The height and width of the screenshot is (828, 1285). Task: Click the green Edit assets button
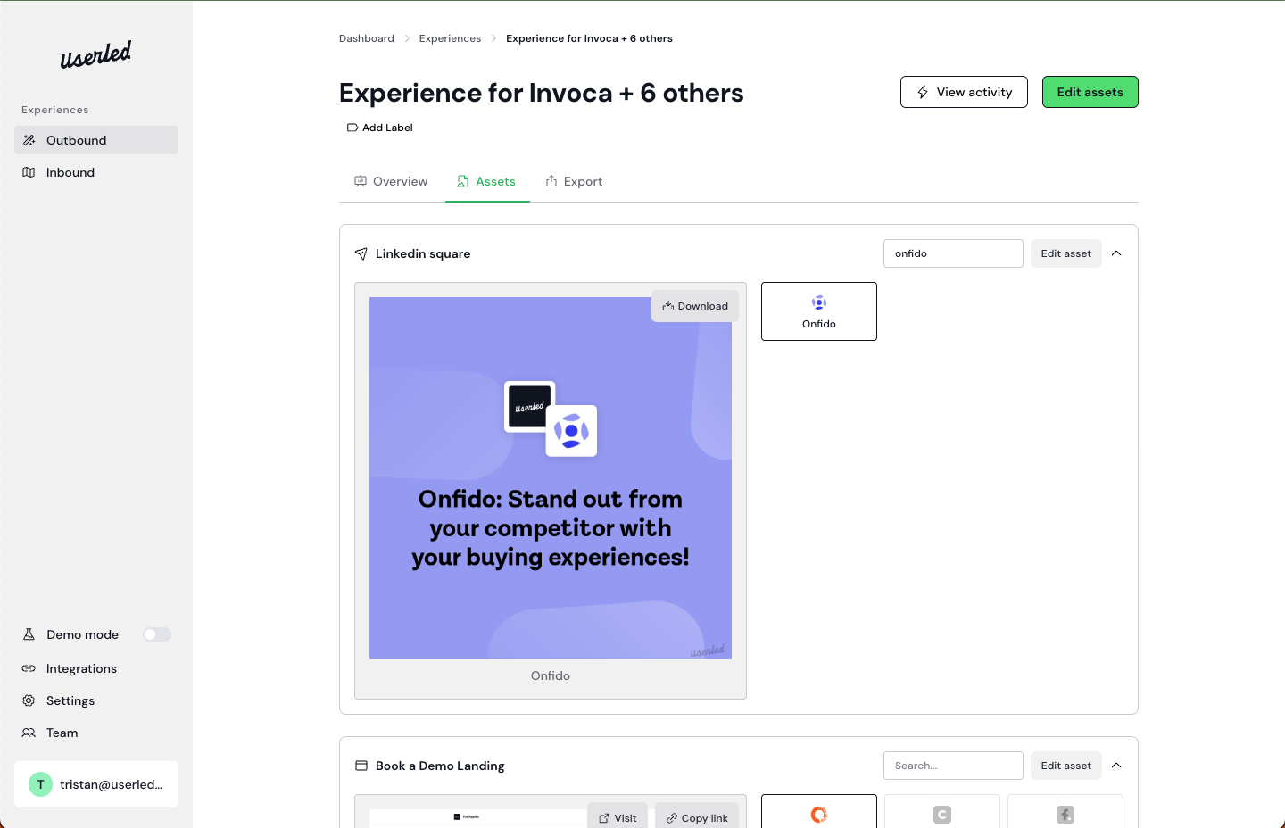pos(1090,92)
